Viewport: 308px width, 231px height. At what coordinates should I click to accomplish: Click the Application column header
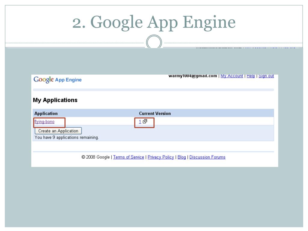46,113
